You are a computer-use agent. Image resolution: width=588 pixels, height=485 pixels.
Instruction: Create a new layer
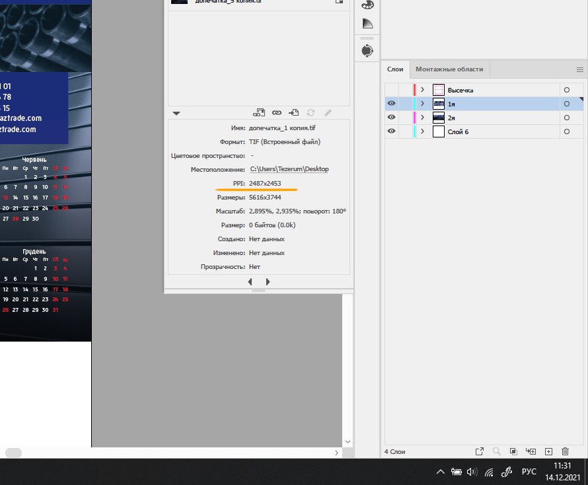(548, 451)
